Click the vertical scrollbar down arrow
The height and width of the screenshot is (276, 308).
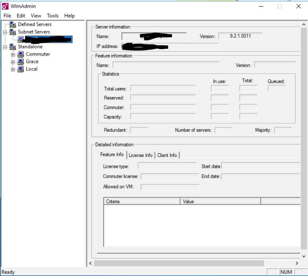304,256
